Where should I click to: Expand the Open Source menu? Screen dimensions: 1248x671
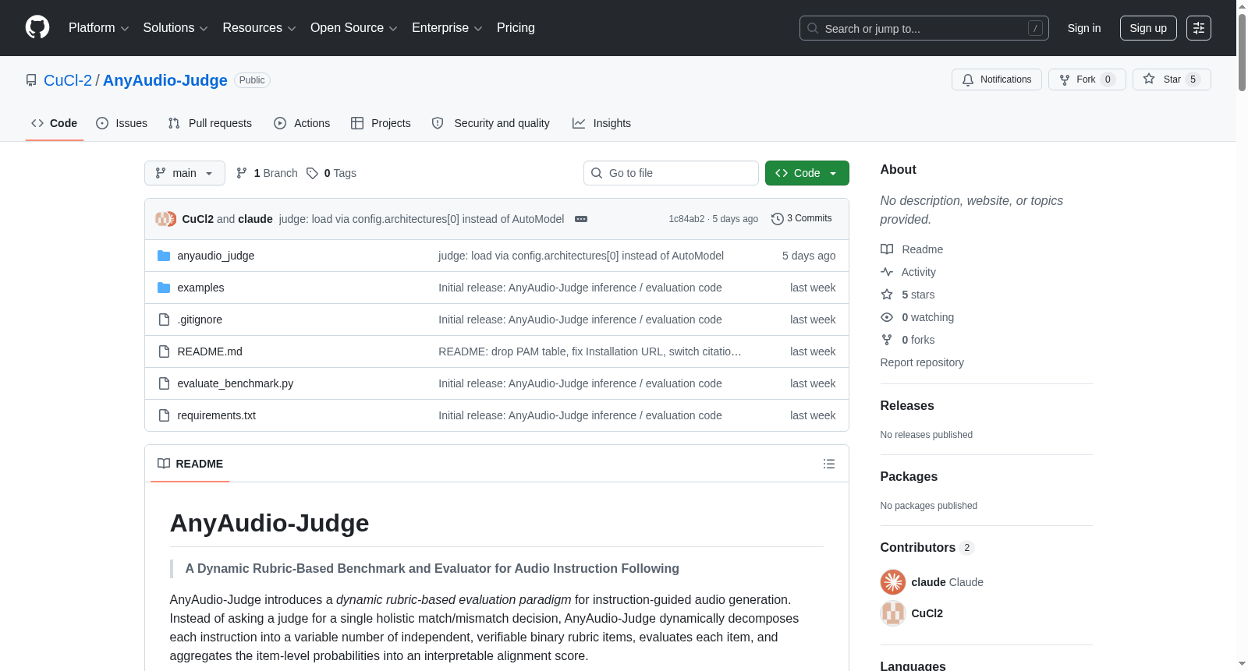(x=354, y=28)
